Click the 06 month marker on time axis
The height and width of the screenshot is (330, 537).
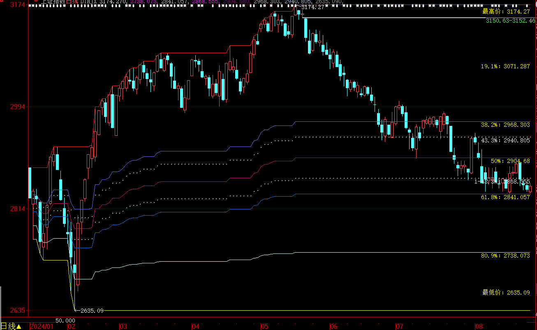click(x=333, y=327)
